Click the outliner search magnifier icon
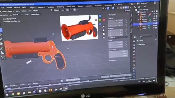 pos(145,7)
